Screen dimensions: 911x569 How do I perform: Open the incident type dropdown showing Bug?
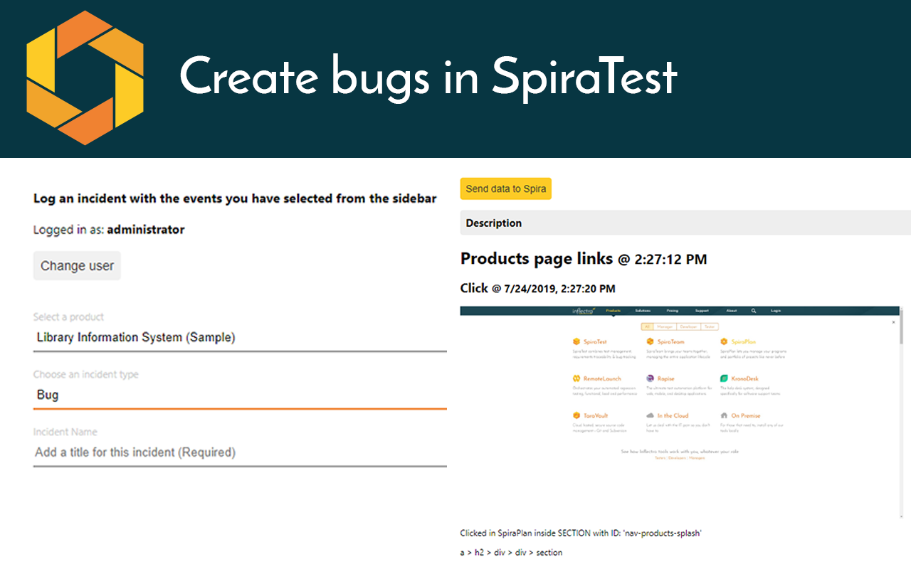240,395
